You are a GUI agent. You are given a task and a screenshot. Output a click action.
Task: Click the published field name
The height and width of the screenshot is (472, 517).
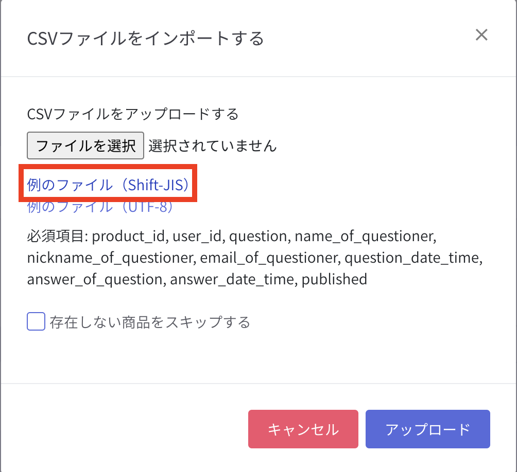pos(334,280)
